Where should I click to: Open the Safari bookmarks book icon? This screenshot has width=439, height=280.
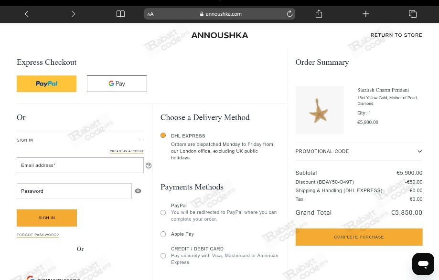pyautogui.click(x=120, y=14)
